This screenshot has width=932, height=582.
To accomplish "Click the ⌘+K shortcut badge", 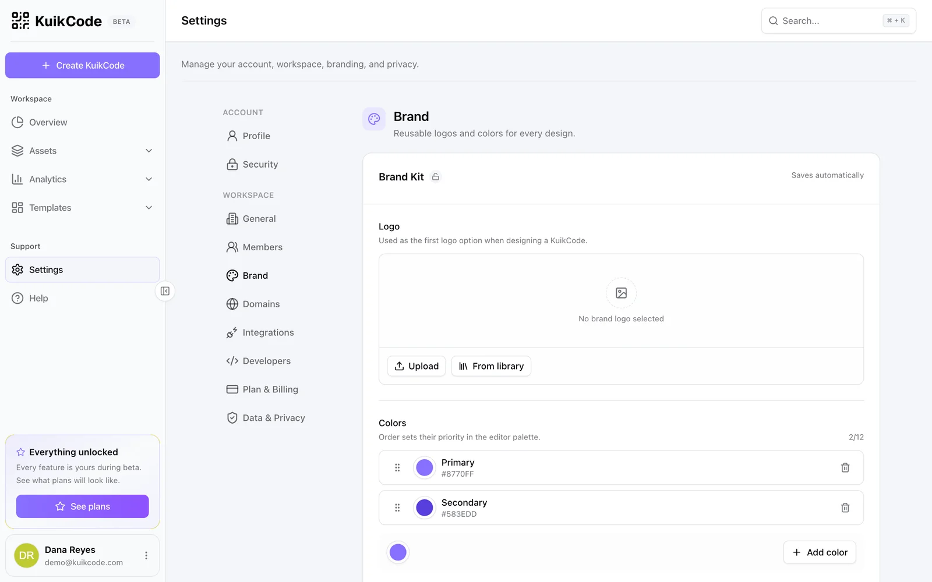I will (896, 20).
